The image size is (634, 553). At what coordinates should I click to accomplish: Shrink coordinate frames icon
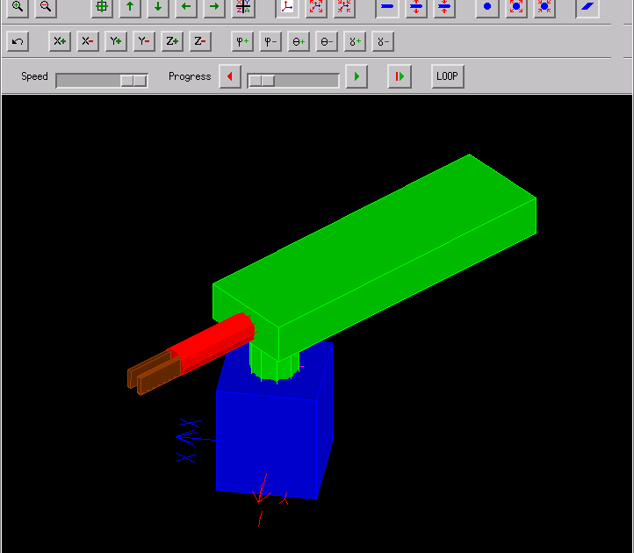pos(344,7)
